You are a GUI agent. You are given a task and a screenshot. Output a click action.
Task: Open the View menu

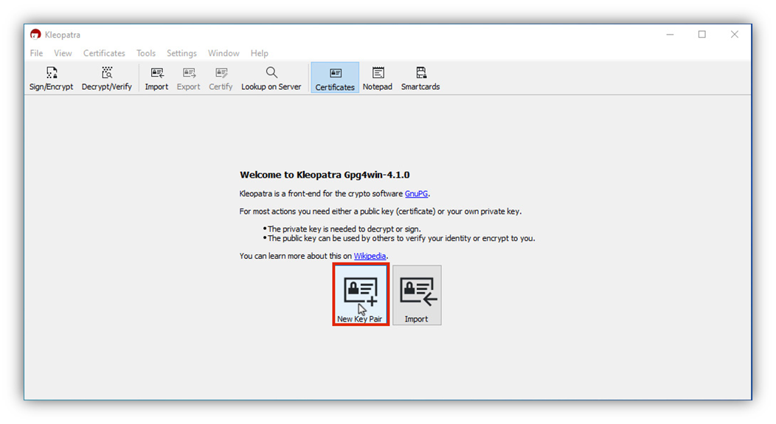[63, 53]
